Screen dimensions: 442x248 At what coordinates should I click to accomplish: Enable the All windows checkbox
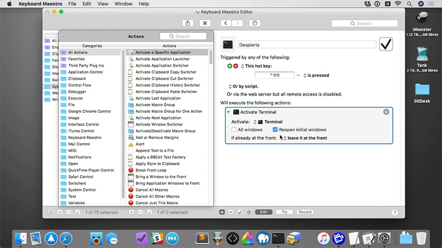click(x=234, y=129)
